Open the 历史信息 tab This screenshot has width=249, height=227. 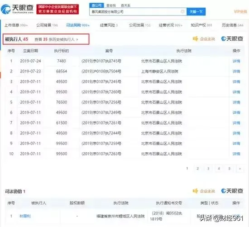coord(233,25)
